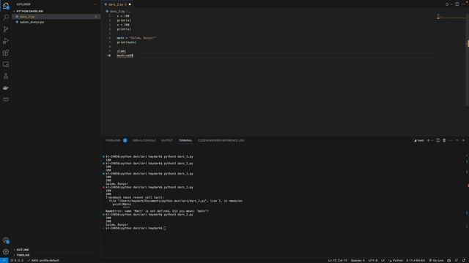Create a new terminal with the plus icon

point(428,140)
